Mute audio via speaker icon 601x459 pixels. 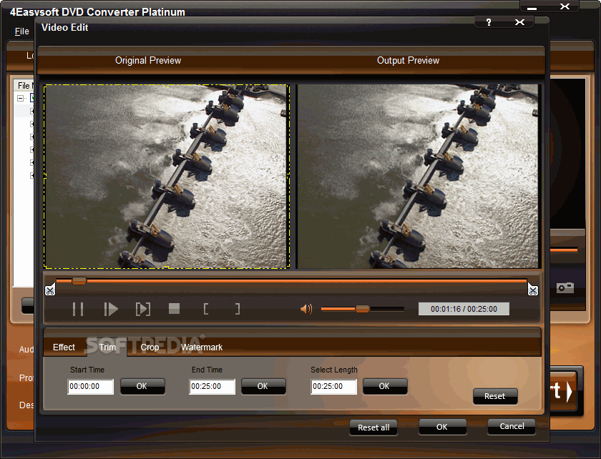click(306, 309)
